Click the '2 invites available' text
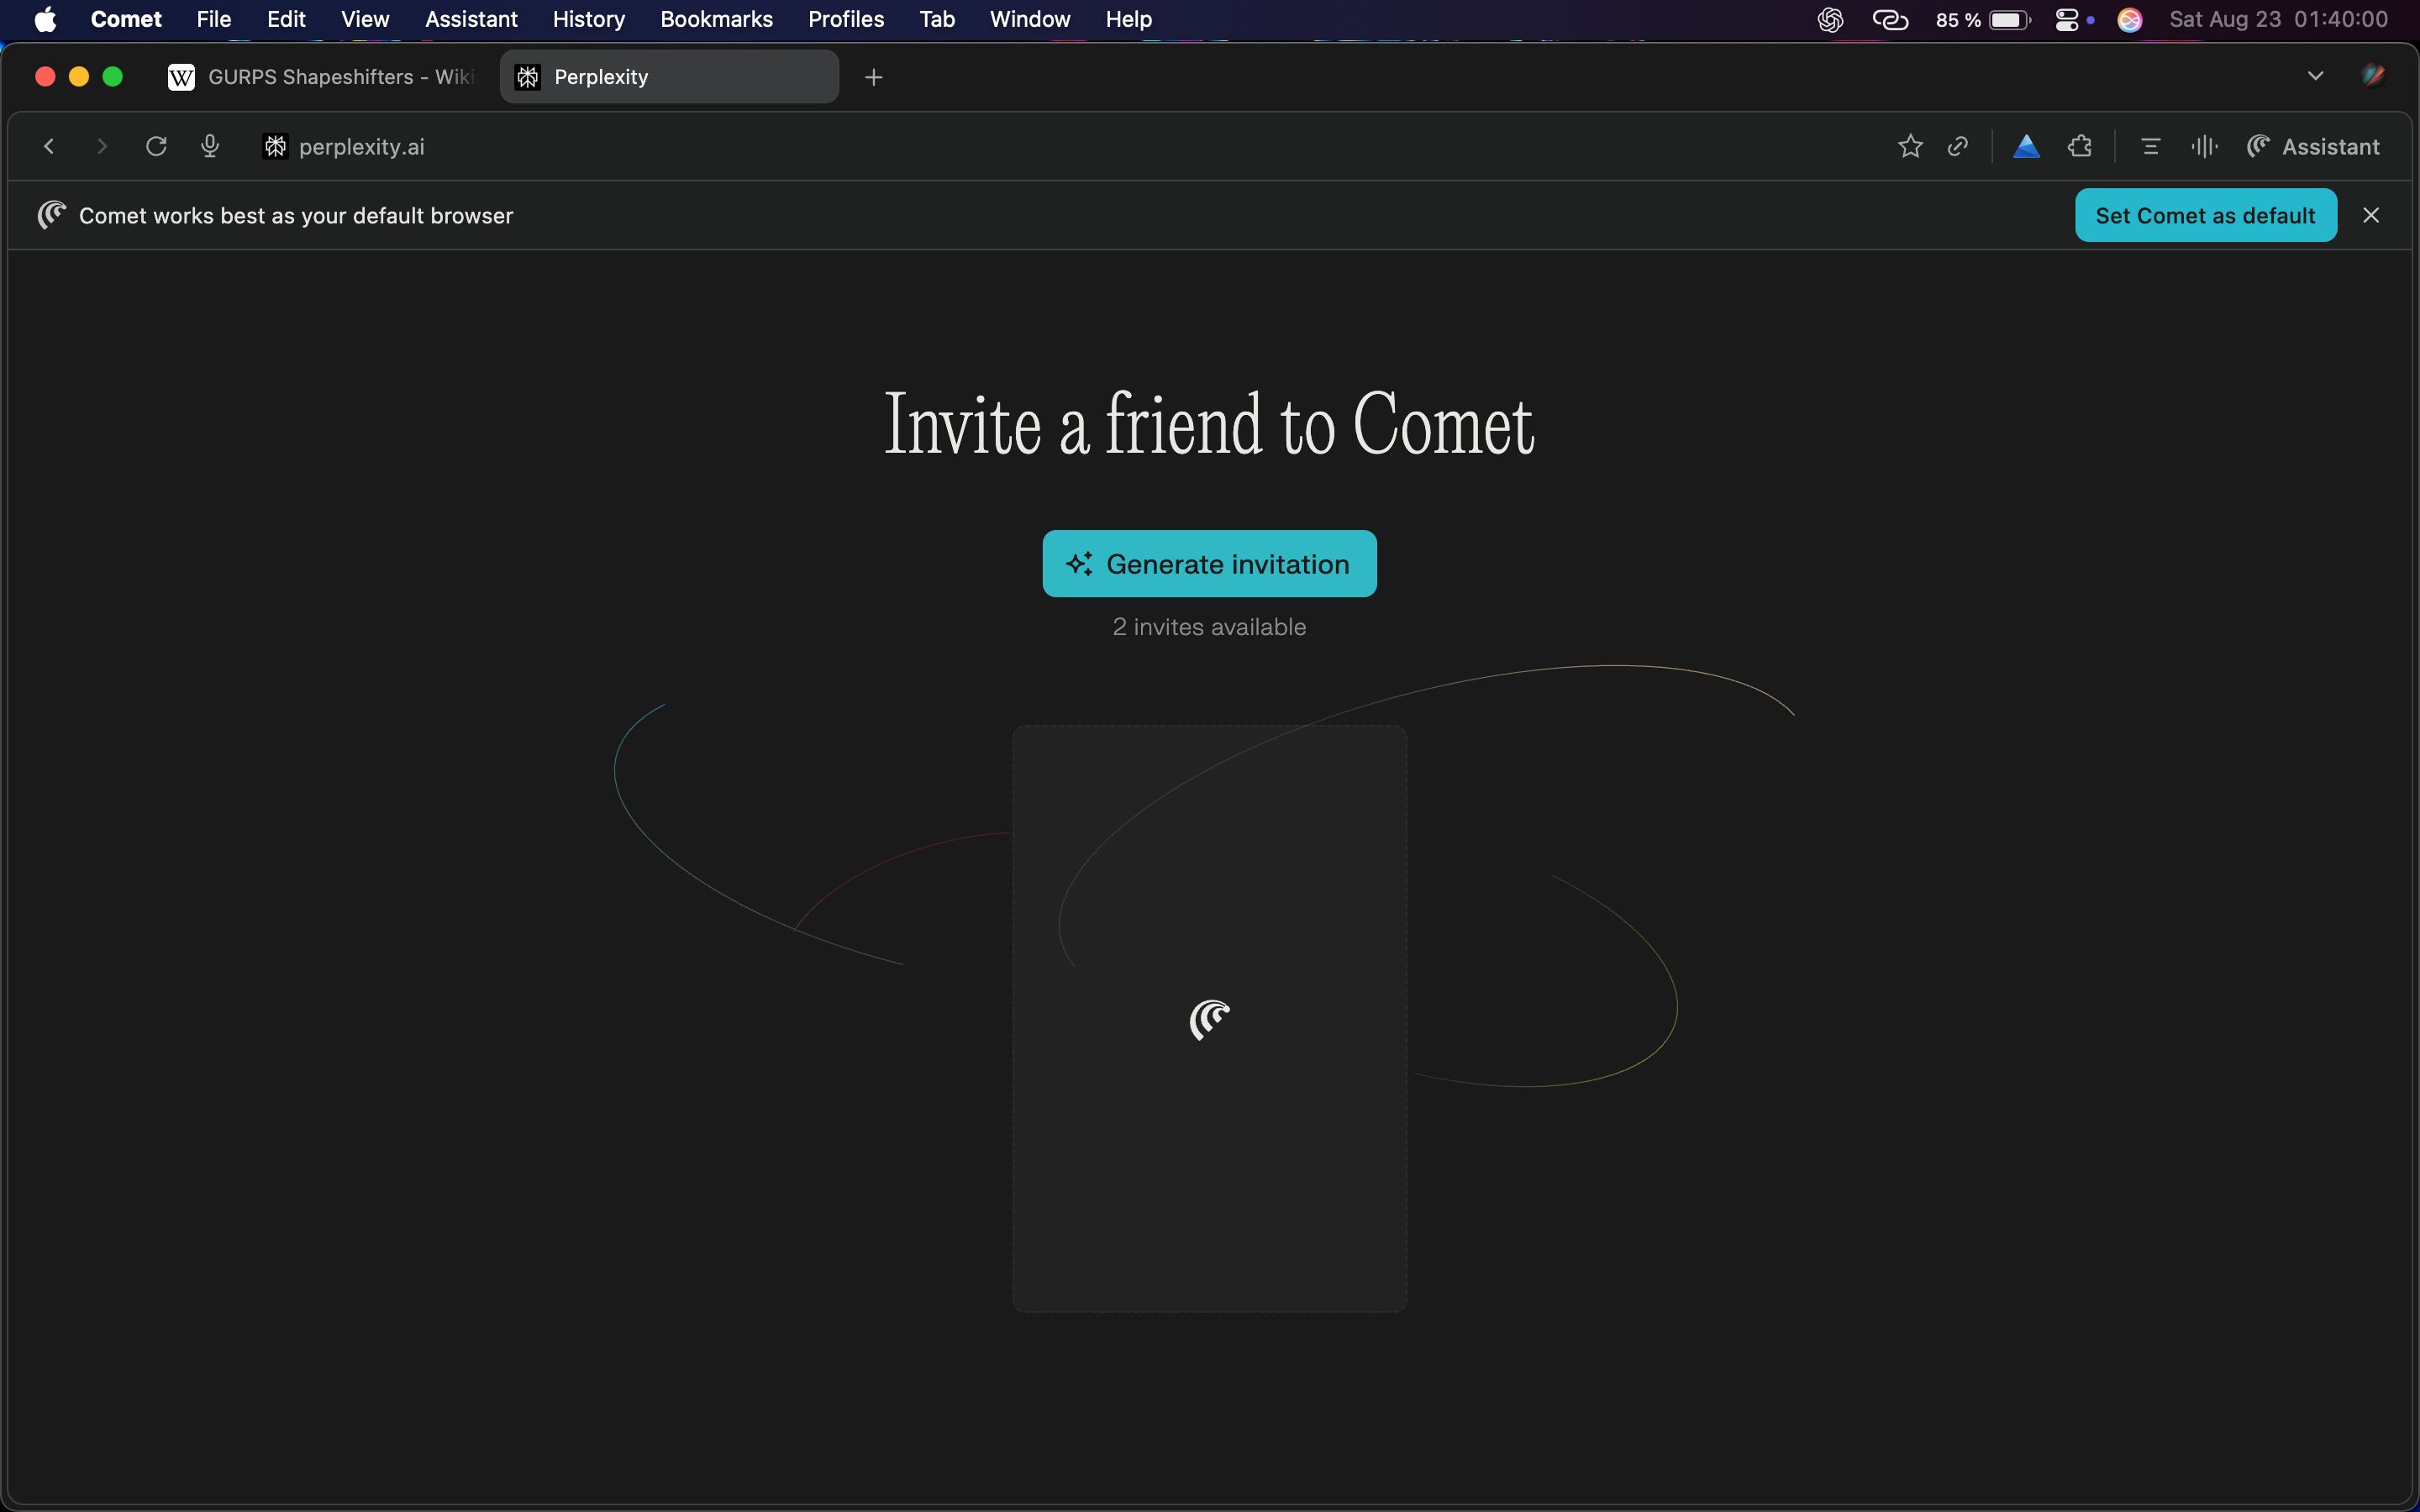 pos(1209,627)
